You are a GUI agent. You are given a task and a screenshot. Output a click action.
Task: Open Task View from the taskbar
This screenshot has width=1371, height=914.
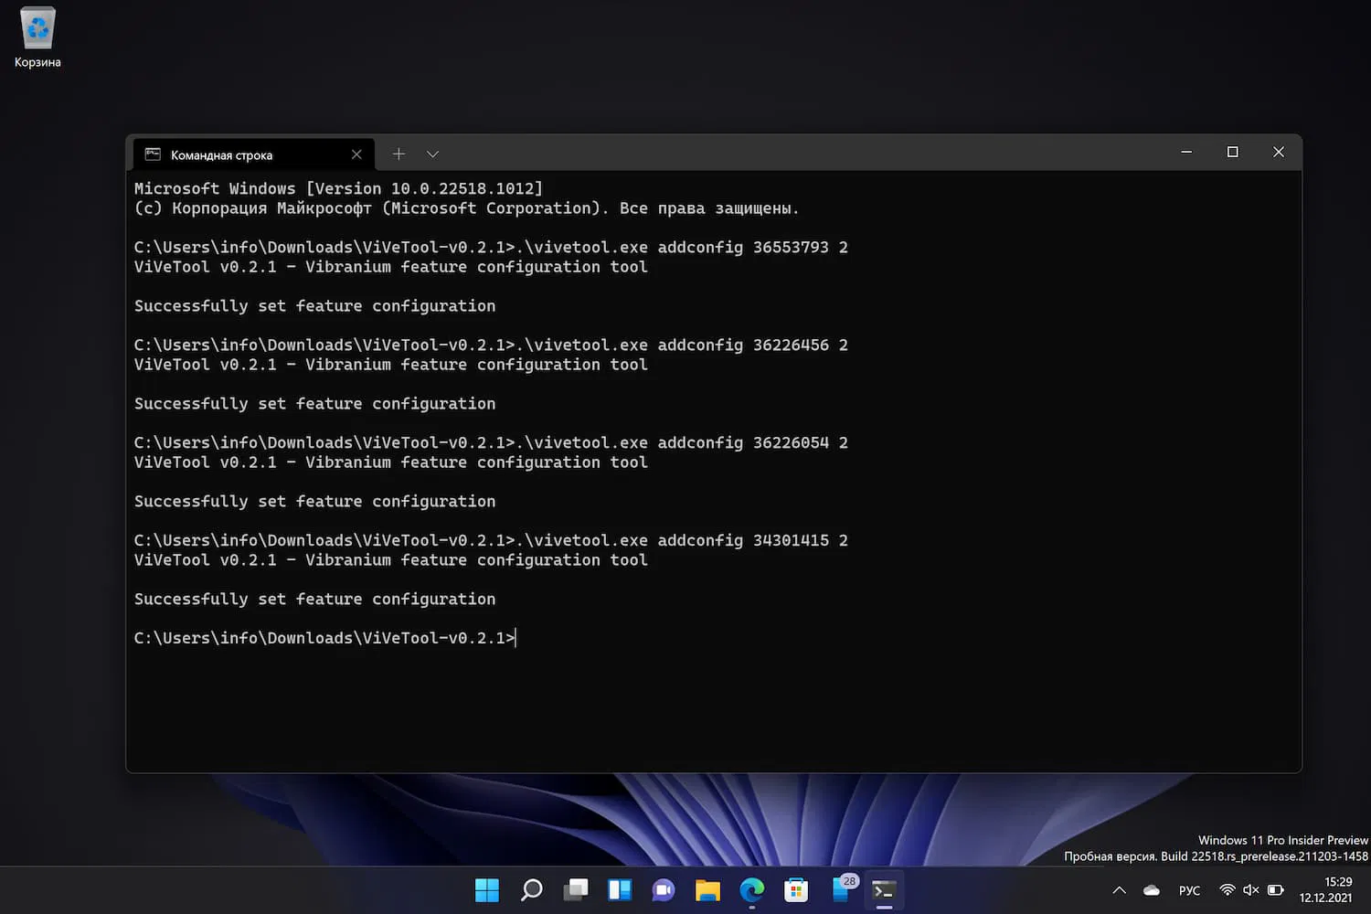tap(576, 890)
